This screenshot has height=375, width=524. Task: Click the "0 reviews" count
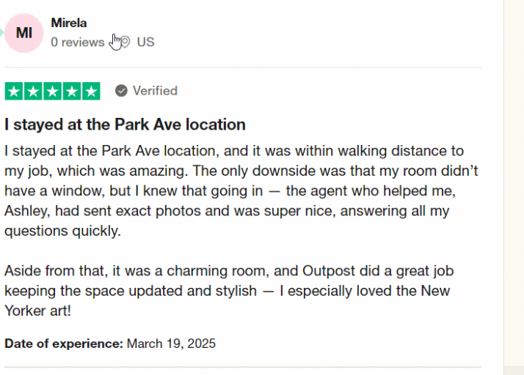pyautogui.click(x=78, y=42)
